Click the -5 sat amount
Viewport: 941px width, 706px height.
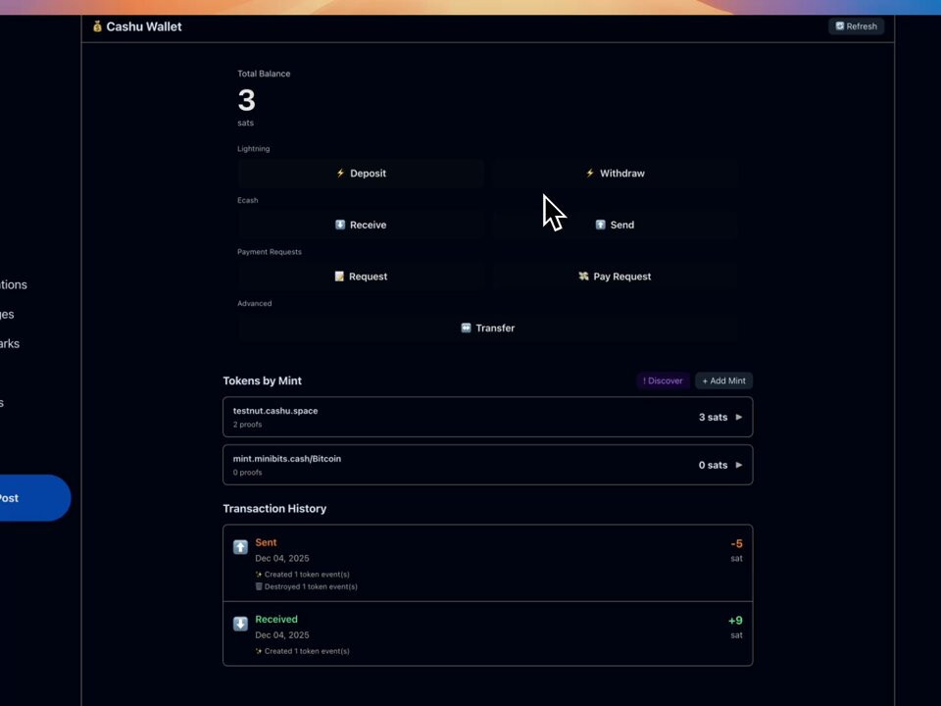pos(736,544)
